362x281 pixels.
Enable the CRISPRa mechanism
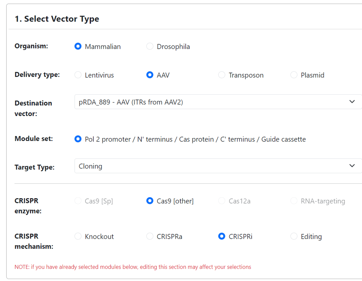[x=150, y=236]
